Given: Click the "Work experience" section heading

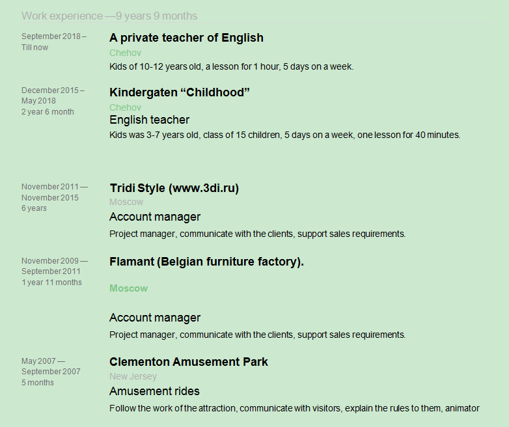Looking at the screenshot, I should pos(62,16).
